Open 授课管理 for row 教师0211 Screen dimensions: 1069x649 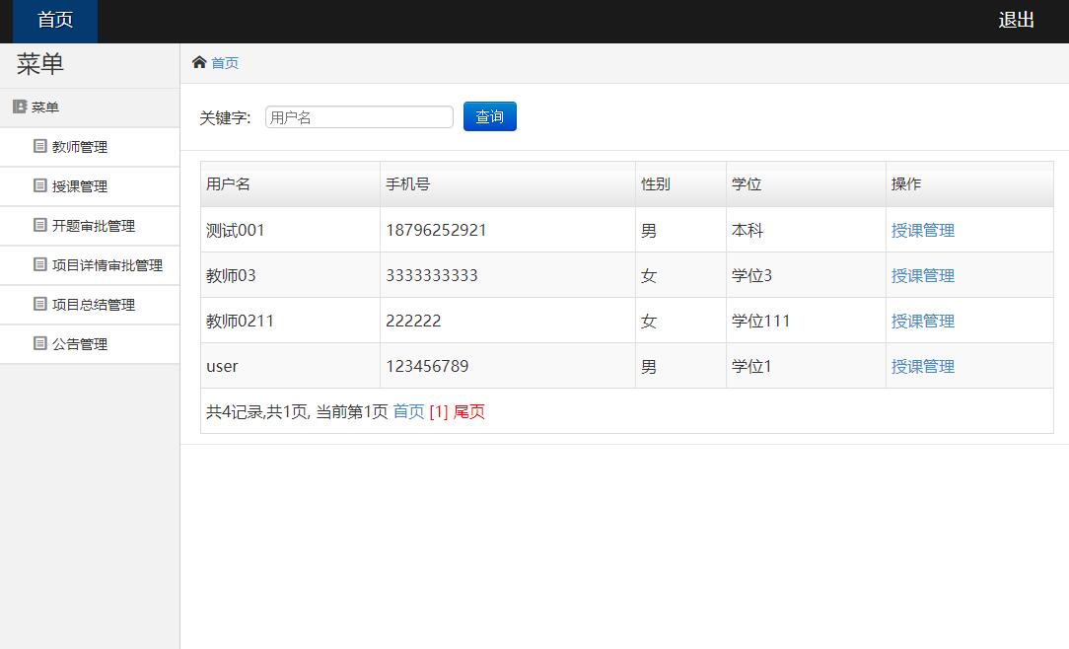[x=922, y=322]
